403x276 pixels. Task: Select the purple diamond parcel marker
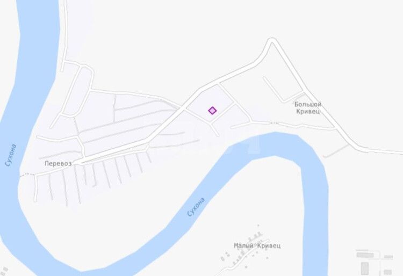pyautogui.click(x=212, y=111)
